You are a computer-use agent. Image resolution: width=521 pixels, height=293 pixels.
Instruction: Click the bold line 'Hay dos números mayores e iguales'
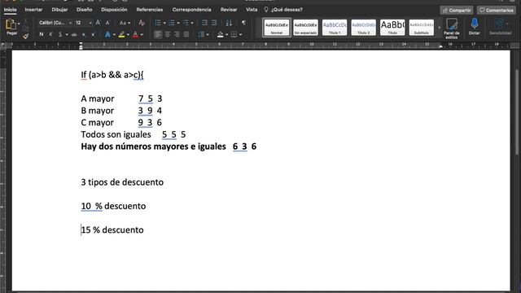pyautogui.click(x=153, y=146)
